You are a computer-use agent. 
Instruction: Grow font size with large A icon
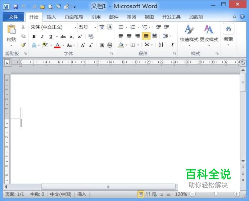[83, 45]
